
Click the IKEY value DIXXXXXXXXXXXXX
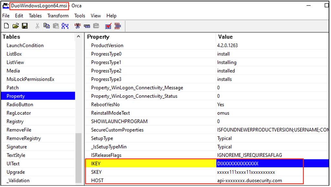pos(238,164)
